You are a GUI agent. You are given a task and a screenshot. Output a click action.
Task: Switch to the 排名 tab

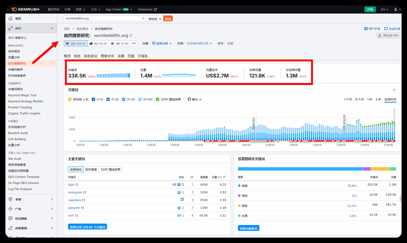[x=77, y=56]
